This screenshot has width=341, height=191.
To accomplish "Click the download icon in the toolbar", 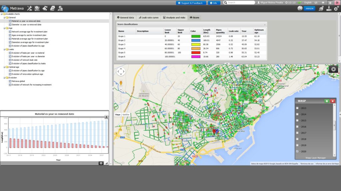I will click(x=329, y=8).
